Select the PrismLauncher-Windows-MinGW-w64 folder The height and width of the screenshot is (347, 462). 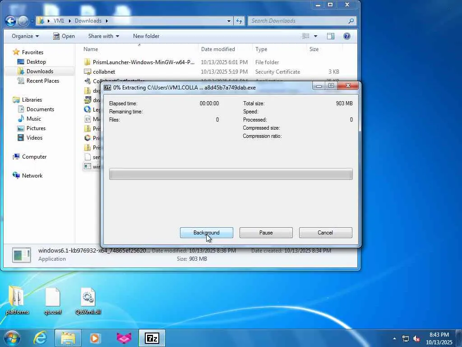coord(143,62)
